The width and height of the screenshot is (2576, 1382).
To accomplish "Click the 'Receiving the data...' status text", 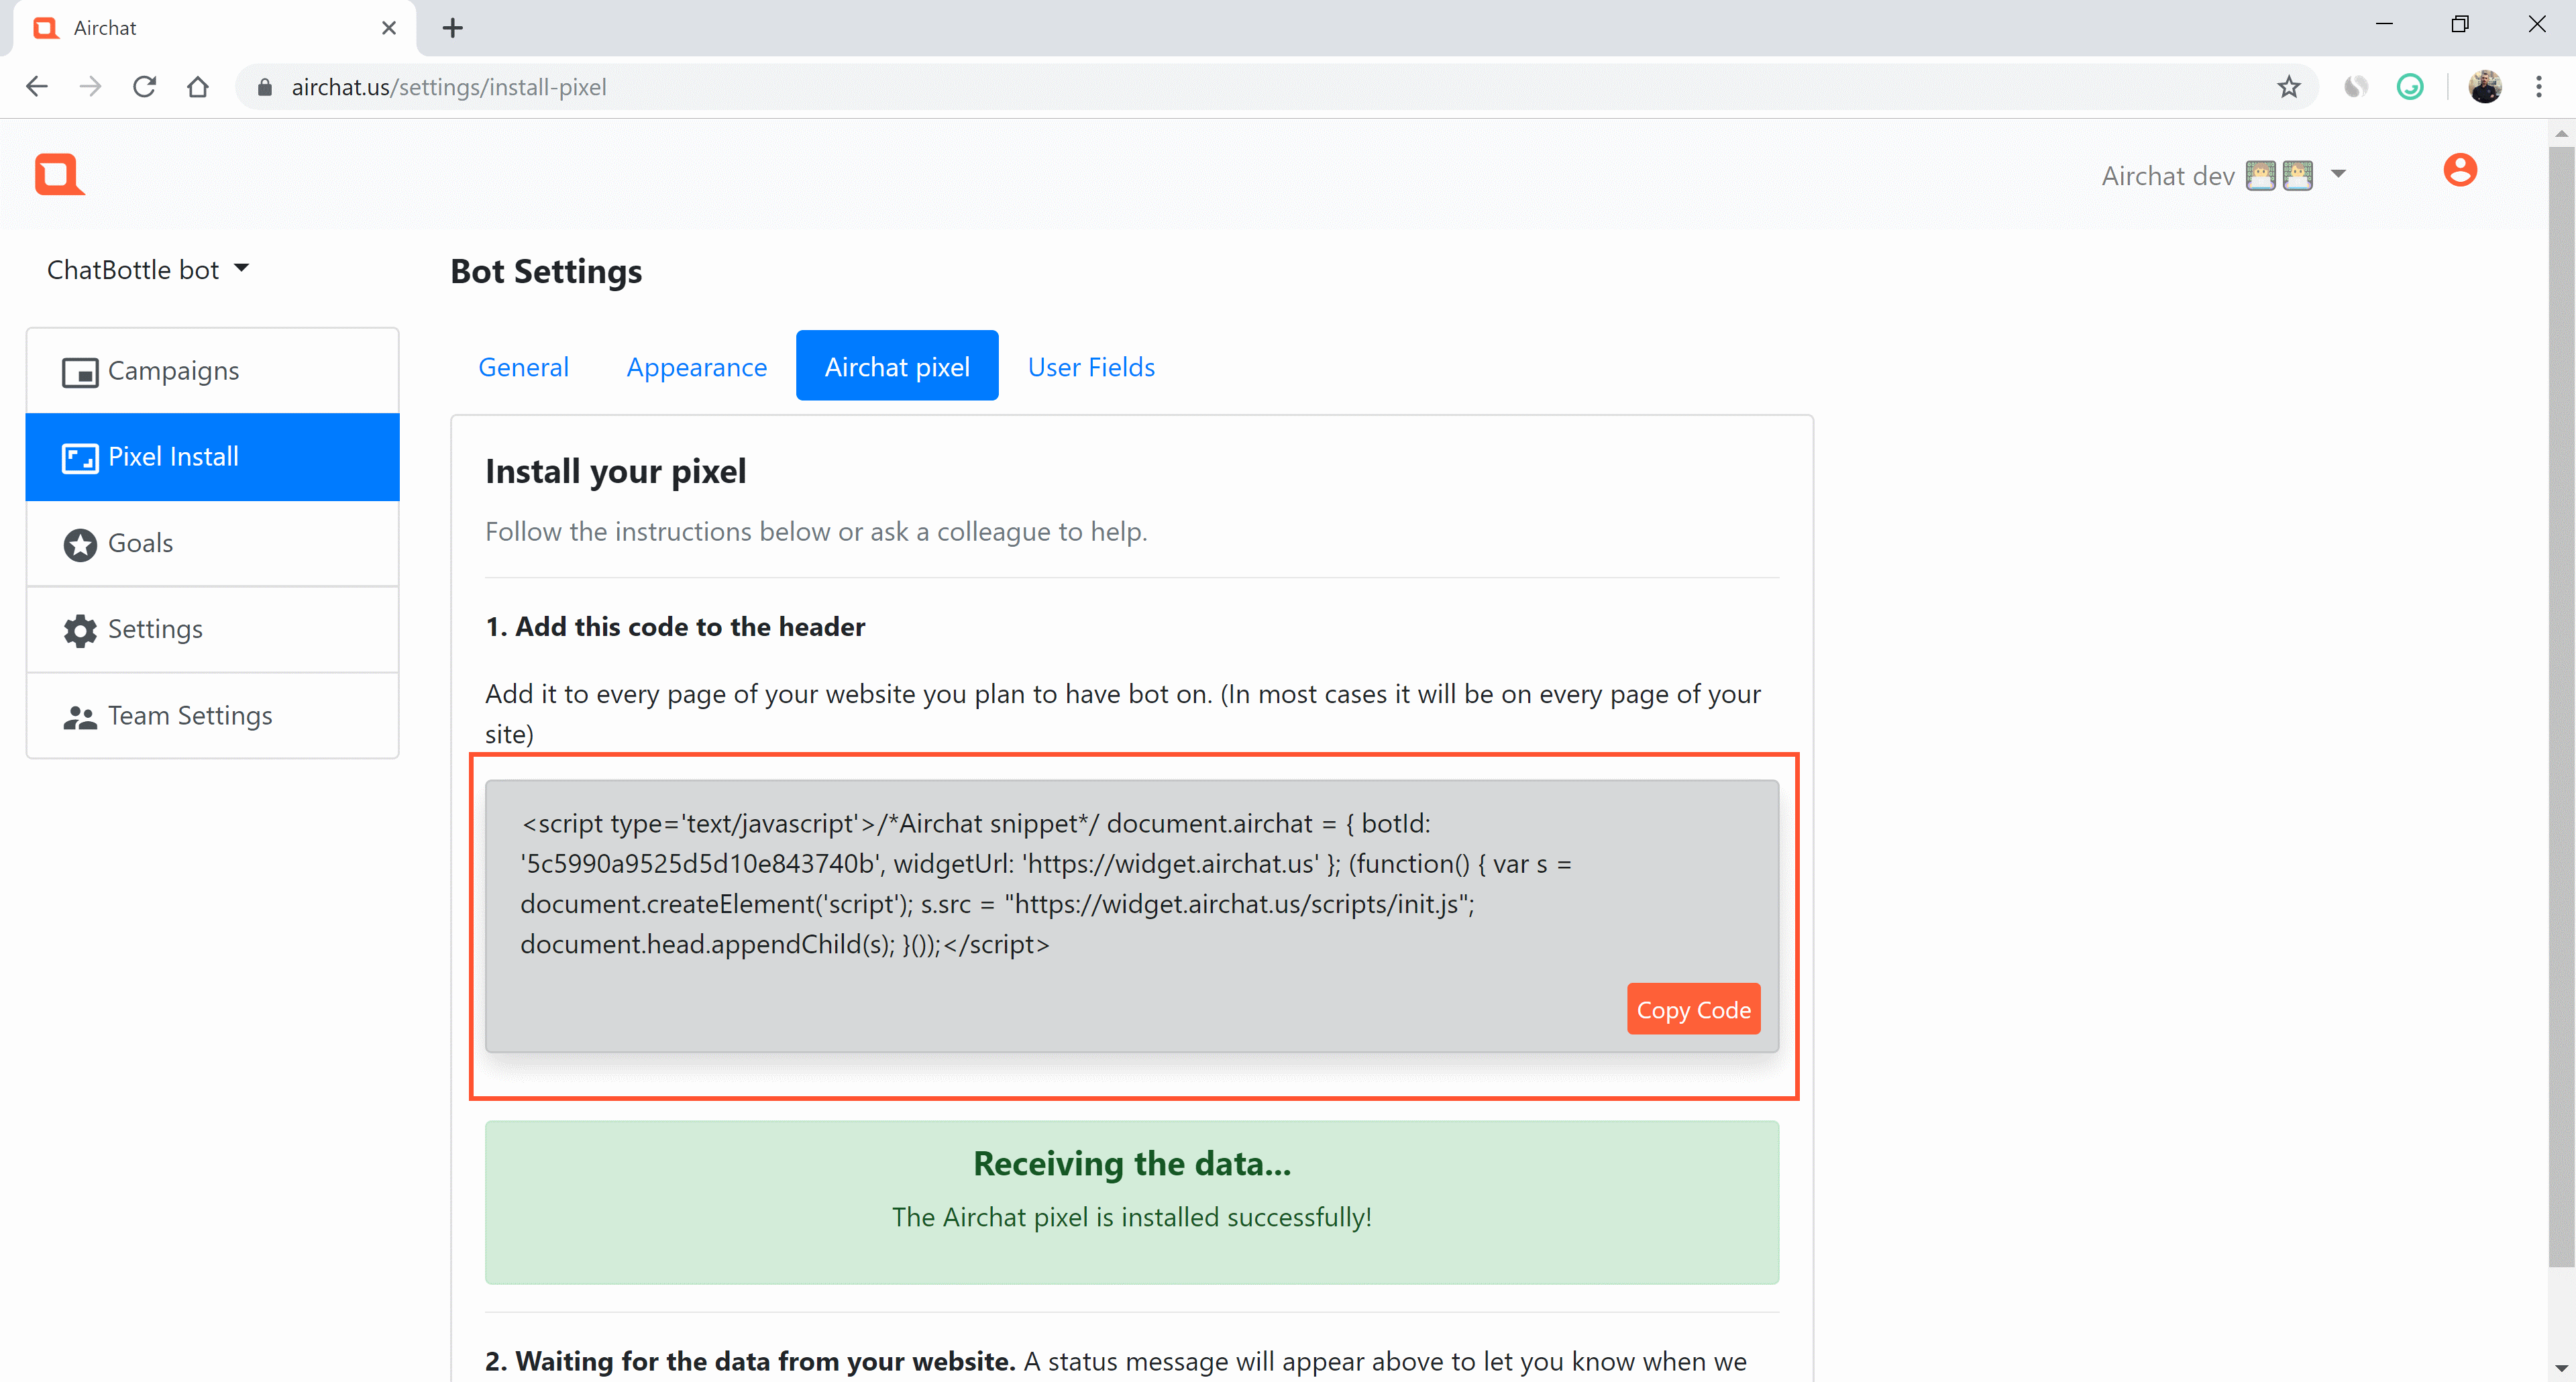I will pos(1132,1164).
